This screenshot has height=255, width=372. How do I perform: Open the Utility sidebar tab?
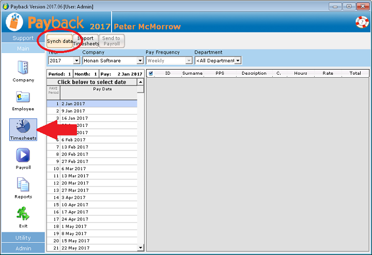pyautogui.click(x=23, y=238)
